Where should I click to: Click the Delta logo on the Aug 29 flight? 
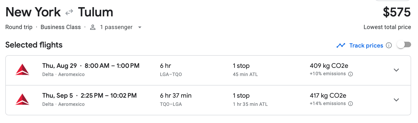coord(22,70)
